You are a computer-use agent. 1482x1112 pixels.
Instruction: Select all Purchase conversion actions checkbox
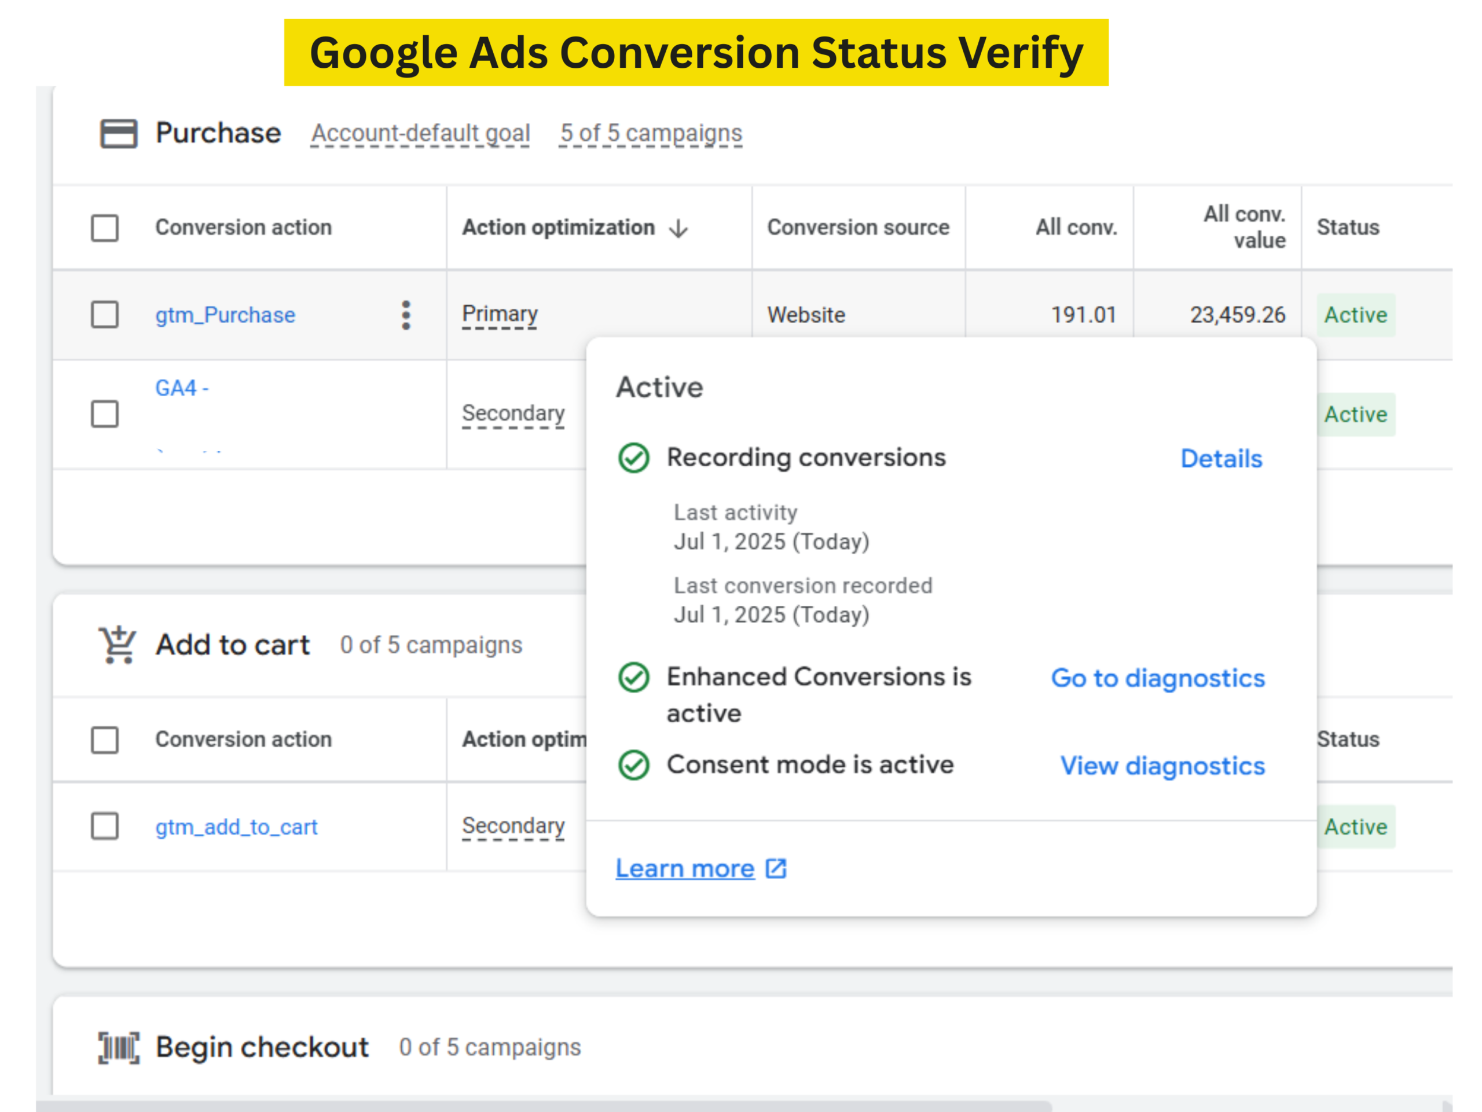coord(105,228)
